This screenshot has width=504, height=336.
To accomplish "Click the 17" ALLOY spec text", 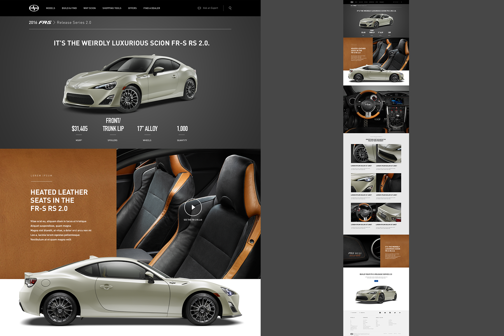I will pos(147,129).
